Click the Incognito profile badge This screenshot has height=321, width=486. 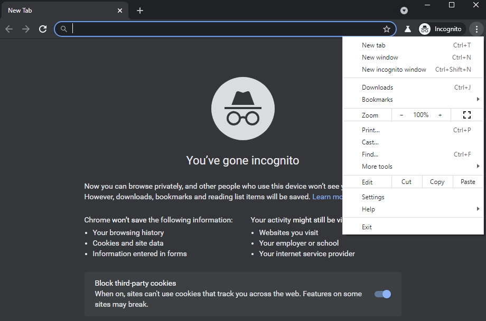(441, 29)
